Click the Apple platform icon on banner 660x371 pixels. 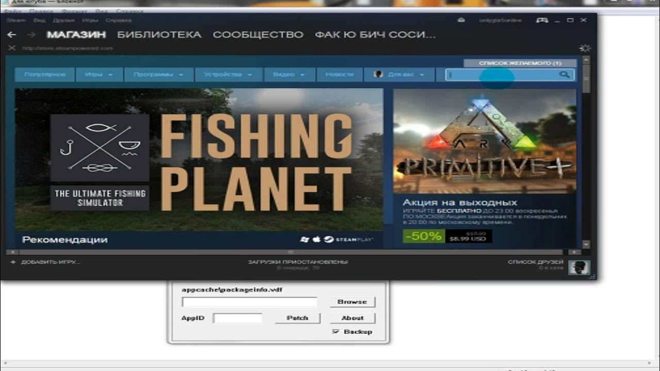[x=317, y=240]
